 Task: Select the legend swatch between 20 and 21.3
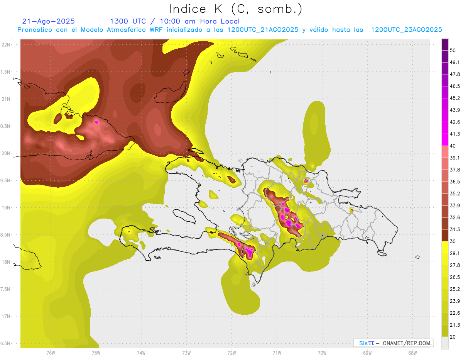[x=445, y=331]
